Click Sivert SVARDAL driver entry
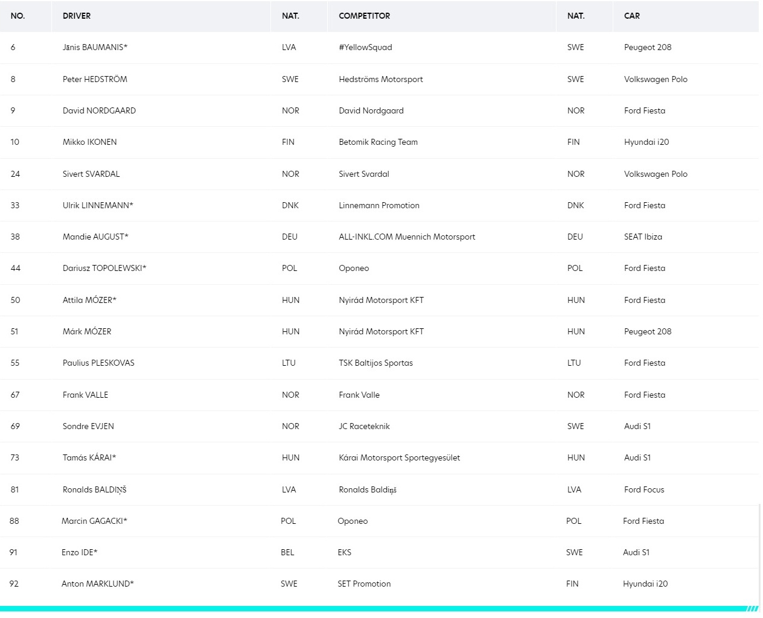This screenshot has height=618, width=763. point(91,174)
